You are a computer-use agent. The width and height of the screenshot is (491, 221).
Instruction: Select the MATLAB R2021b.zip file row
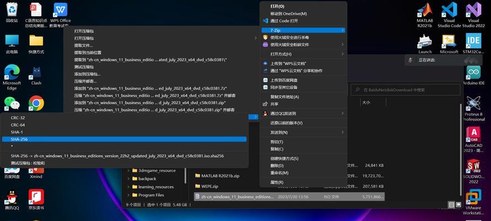click(289, 176)
